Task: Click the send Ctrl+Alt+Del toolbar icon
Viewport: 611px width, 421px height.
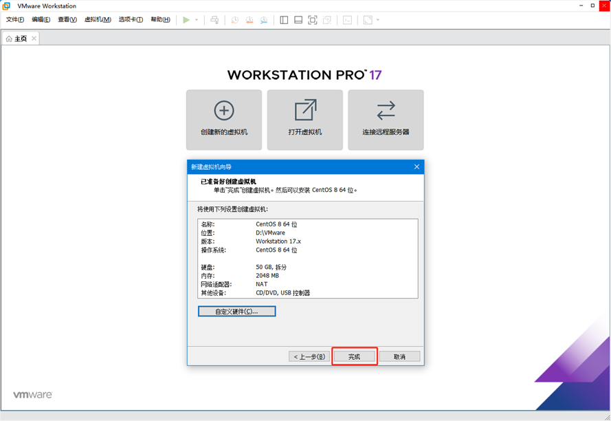Action: [214, 20]
